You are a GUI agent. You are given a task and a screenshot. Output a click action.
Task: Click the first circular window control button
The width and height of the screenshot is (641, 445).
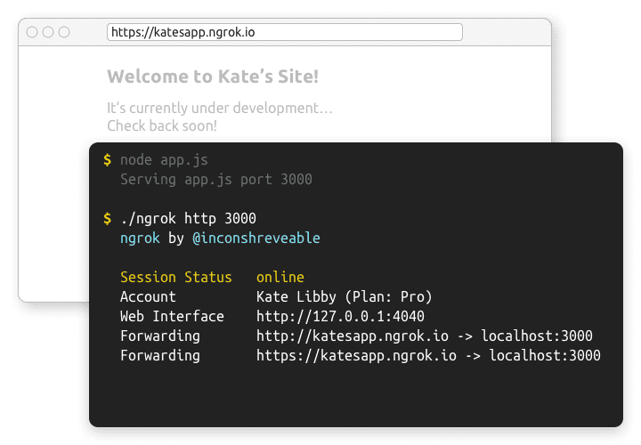pos(32,32)
